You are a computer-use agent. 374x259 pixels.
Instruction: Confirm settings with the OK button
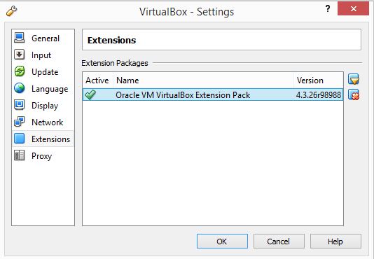pyautogui.click(x=222, y=241)
